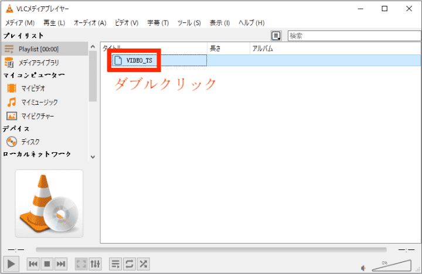Toggle the playlist view button

[x=115, y=264]
